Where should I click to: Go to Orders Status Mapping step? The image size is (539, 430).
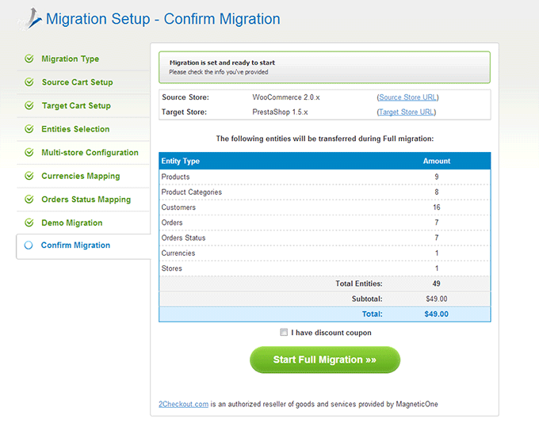click(86, 200)
